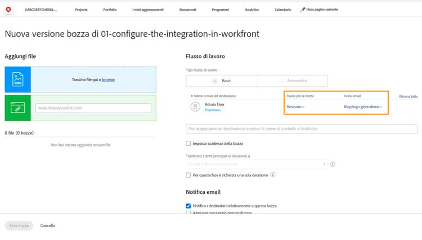The image size is (422, 240).
Task: Click the blue file upload icon
Action: pos(18,79)
